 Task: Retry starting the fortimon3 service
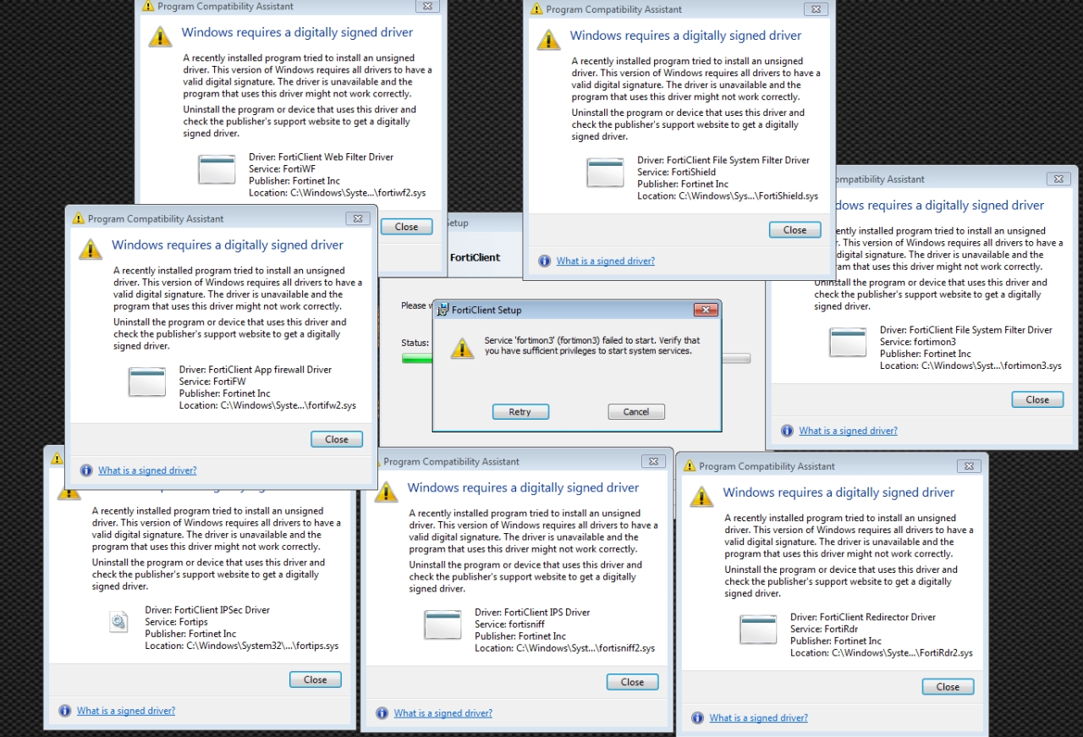(520, 412)
